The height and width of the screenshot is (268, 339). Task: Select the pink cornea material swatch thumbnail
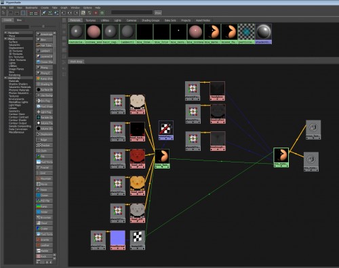tap(94, 32)
